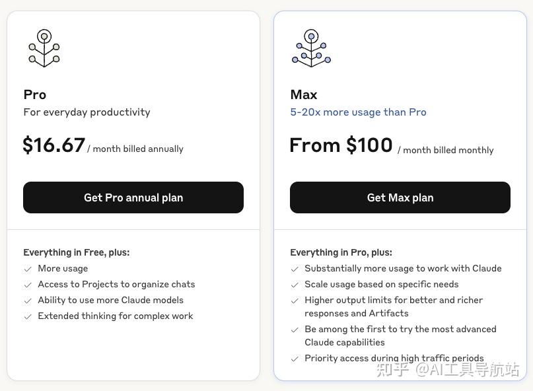
Task: Select the Max plan heading
Action: click(304, 94)
